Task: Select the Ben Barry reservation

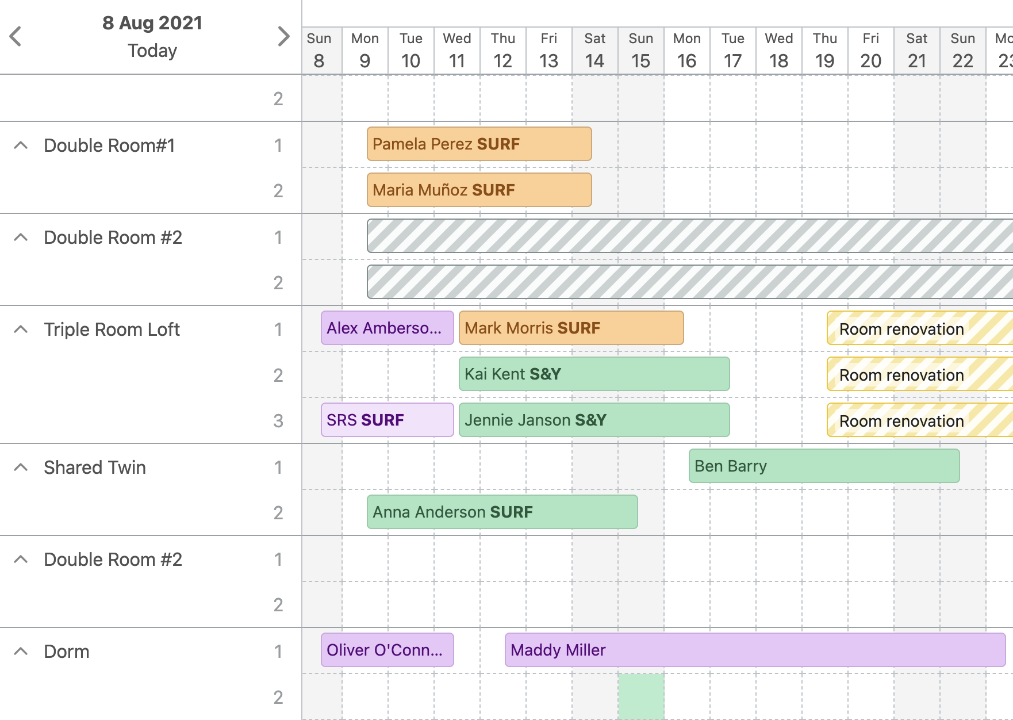Action: [824, 466]
